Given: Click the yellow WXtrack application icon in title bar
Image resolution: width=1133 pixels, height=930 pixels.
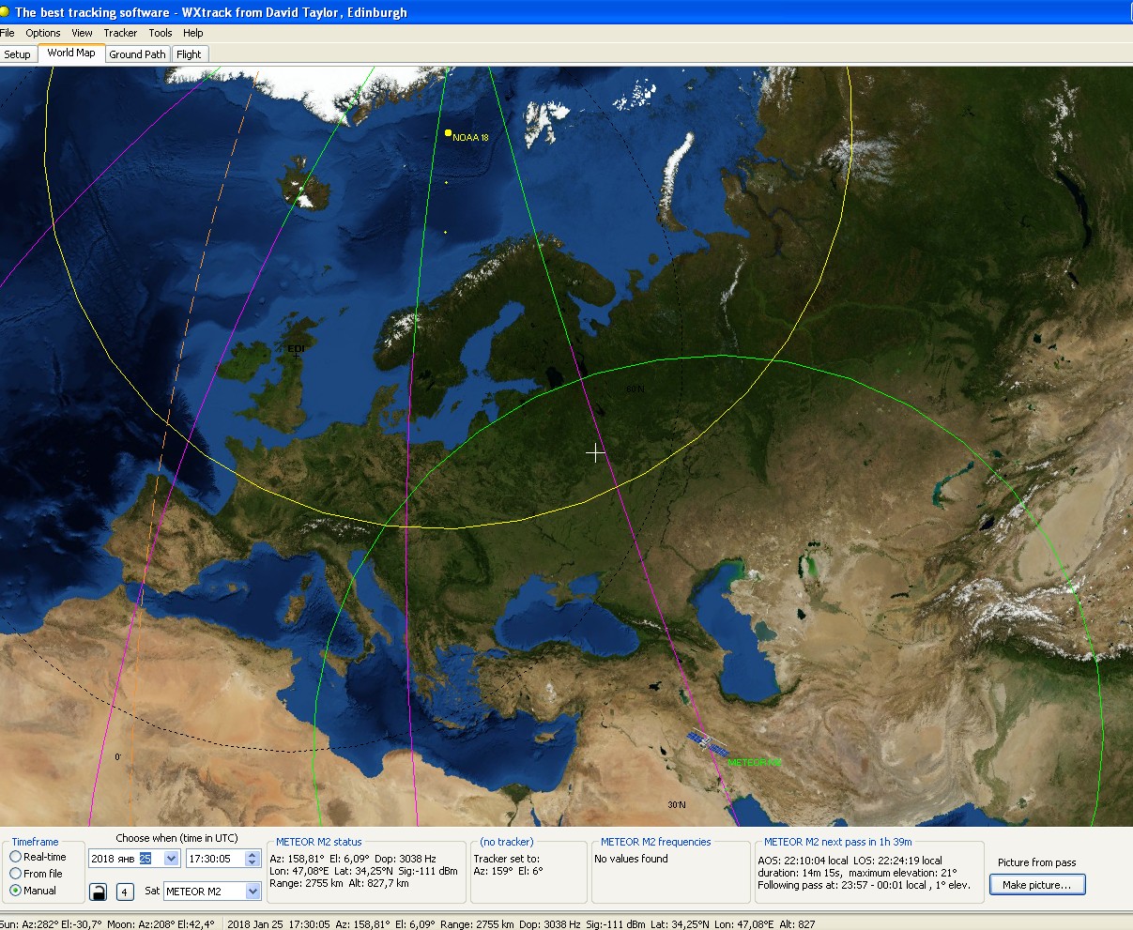Looking at the screenshot, I should [6, 12].
